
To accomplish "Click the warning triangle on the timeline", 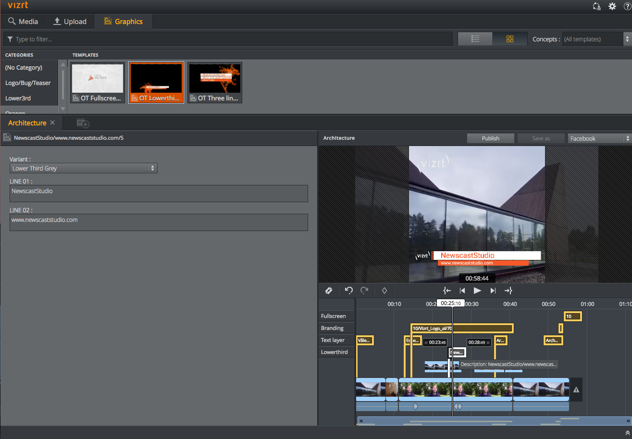I will coord(576,390).
